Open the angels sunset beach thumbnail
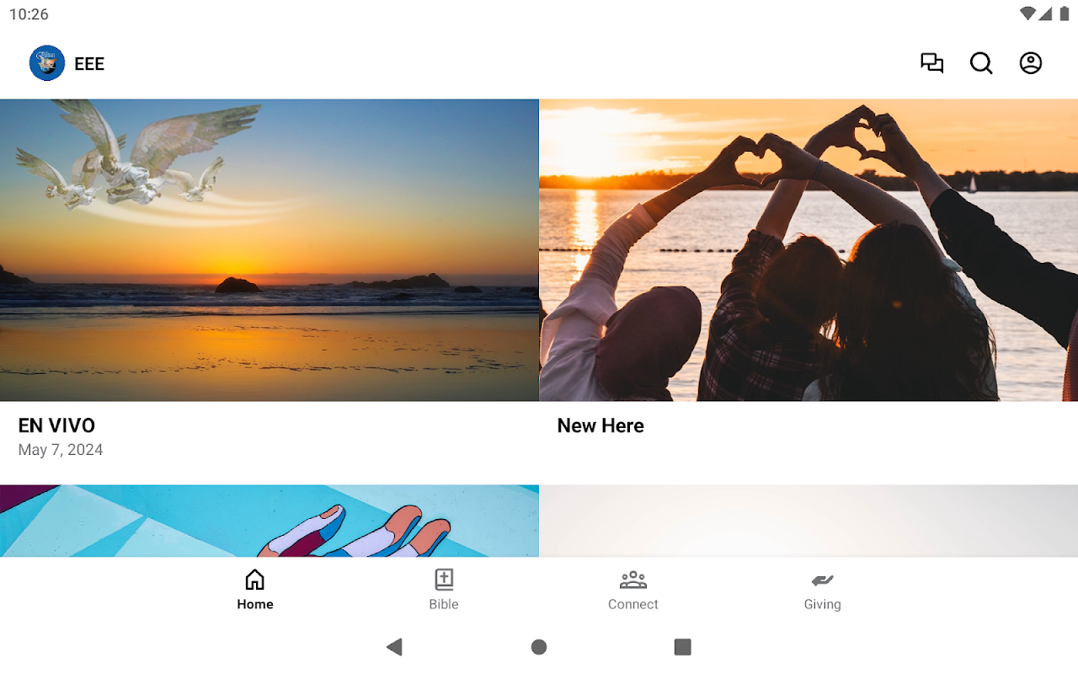 (x=269, y=250)
